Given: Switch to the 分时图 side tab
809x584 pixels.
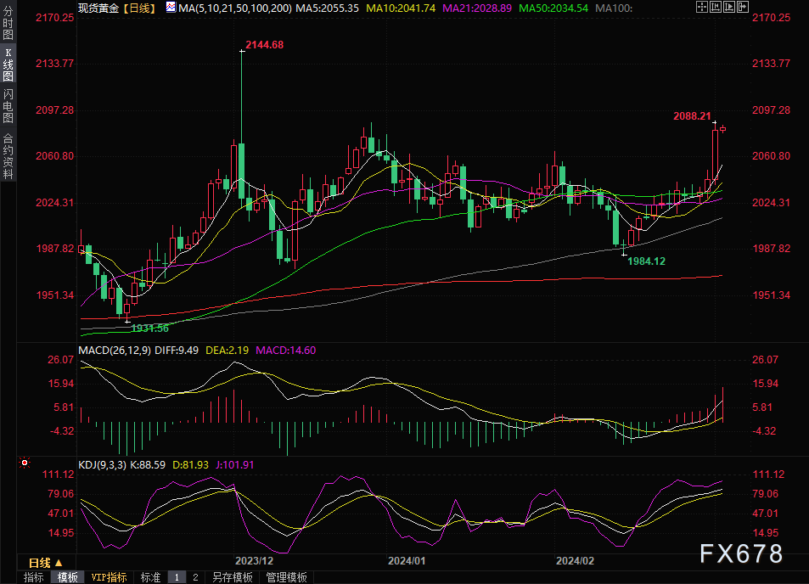Looking at the screenshot, I should point(8,27).
